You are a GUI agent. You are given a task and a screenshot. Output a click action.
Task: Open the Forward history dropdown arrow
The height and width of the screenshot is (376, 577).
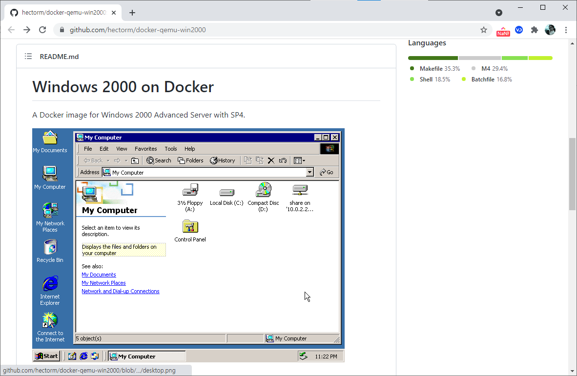pos(126,160)
